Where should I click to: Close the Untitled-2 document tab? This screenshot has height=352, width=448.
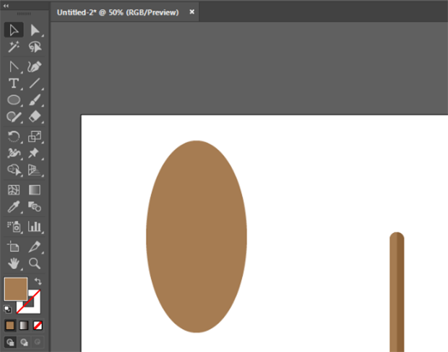tap(191, 12)
